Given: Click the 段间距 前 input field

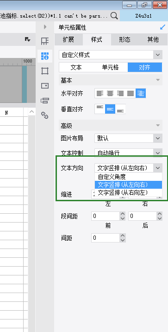Looking at the screenshot, I should pos(106,216).
